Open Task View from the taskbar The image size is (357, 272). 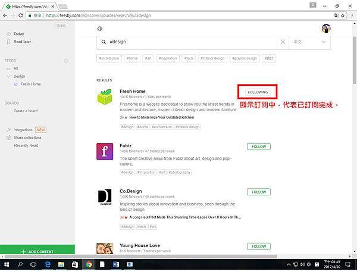pyautogui.click(x=33, y=264)
